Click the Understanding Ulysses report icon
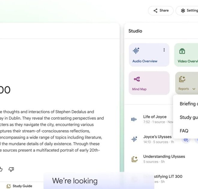Screen dimensions: 198x189 tap(134, 159)
